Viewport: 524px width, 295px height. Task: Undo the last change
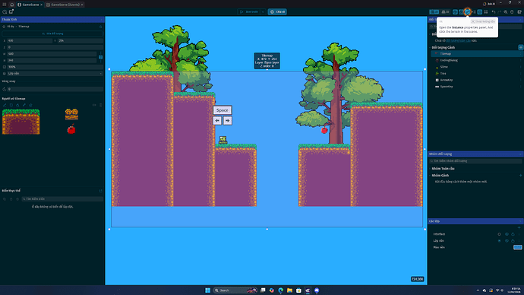tap(494, 11)
